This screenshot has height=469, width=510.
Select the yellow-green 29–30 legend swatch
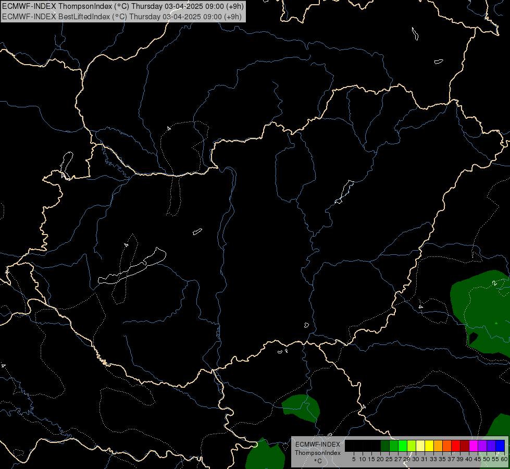pyautogui.click(x=412, y=446)
